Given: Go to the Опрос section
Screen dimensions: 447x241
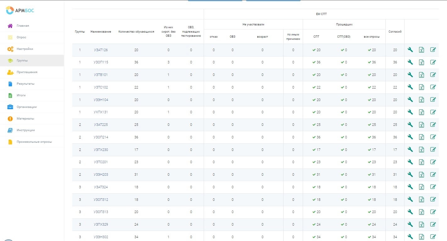Looking at the screenshot, I should coord(21,37).
